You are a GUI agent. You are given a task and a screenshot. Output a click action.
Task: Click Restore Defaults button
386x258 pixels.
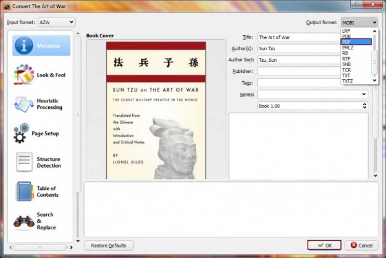pos(109,245)
